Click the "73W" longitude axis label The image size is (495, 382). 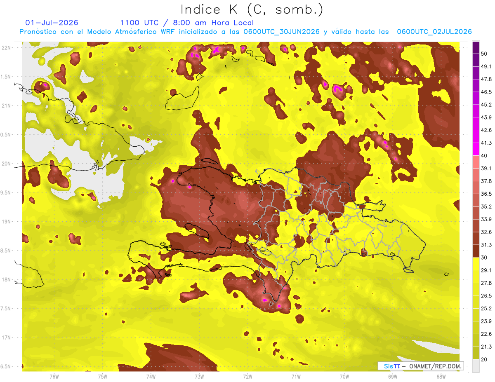pyautogui.click(x=199, y=377)
